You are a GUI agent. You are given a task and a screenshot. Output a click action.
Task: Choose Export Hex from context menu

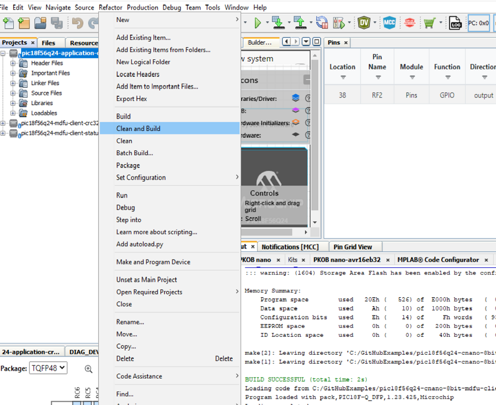tap(169, 99)
